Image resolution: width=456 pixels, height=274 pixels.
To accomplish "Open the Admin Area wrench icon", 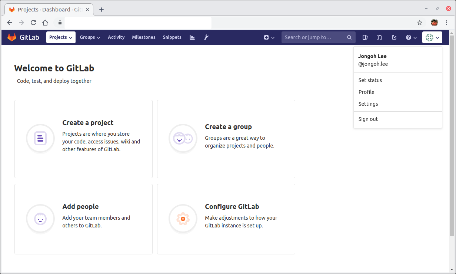I will coord(206,37).
